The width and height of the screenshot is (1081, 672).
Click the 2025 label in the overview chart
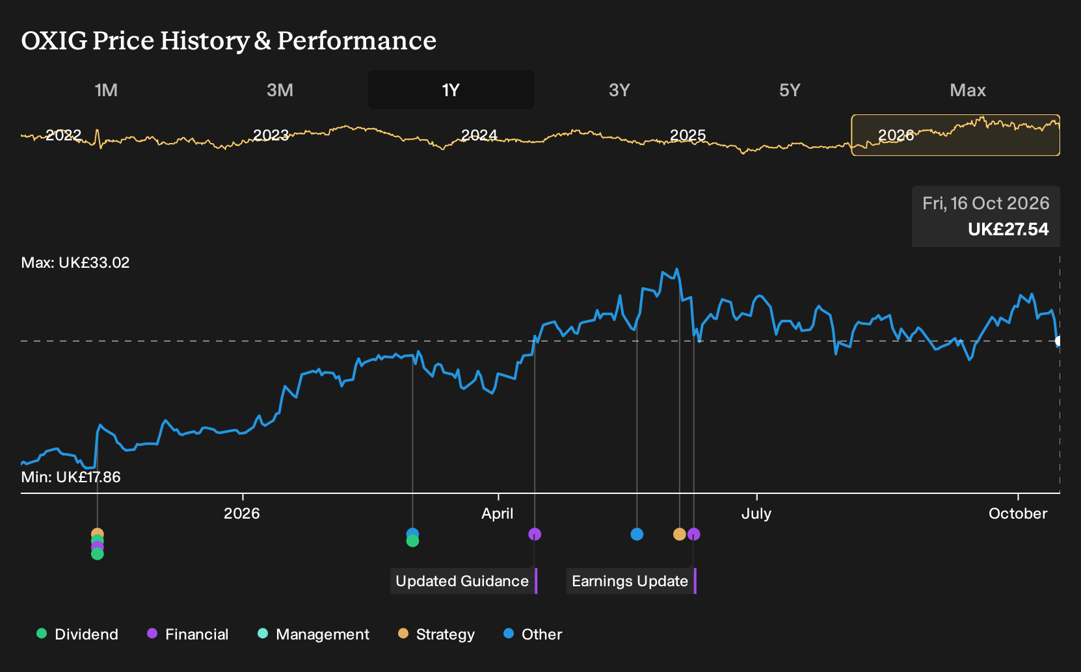click(x=687, y=135)
